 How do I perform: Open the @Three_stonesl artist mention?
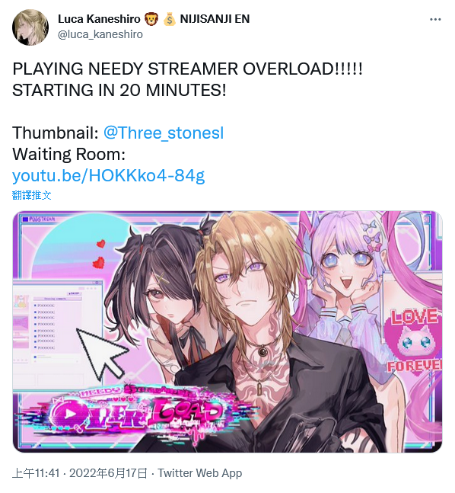coord(164,133)
